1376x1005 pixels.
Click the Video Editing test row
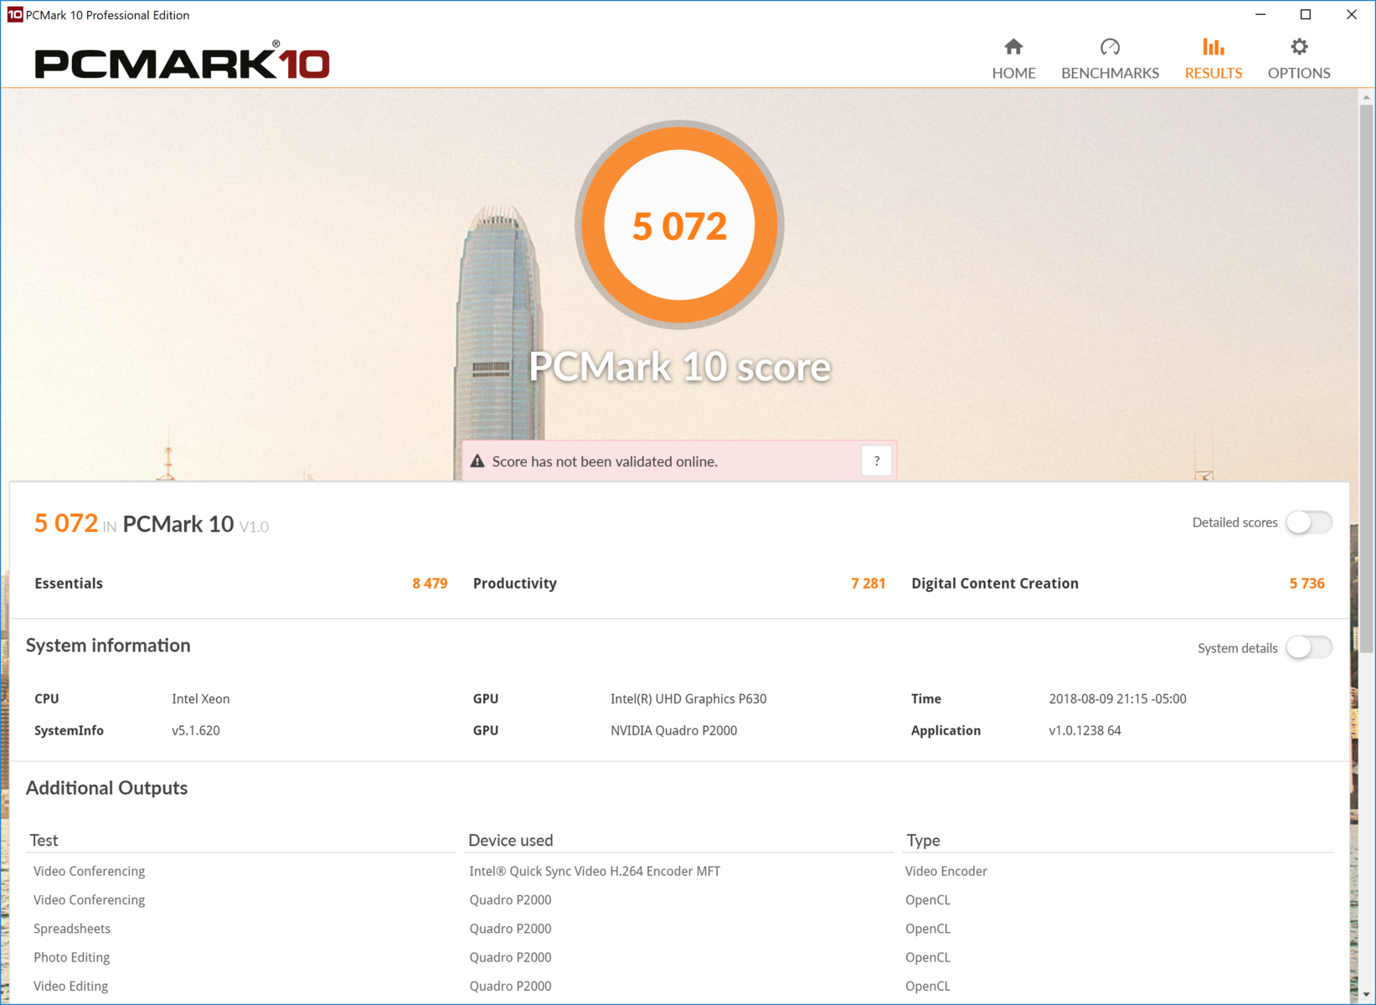(71, 986)
